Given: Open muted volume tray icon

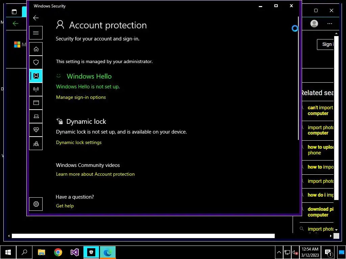Looking at the screenshot, I should [295, 252].
